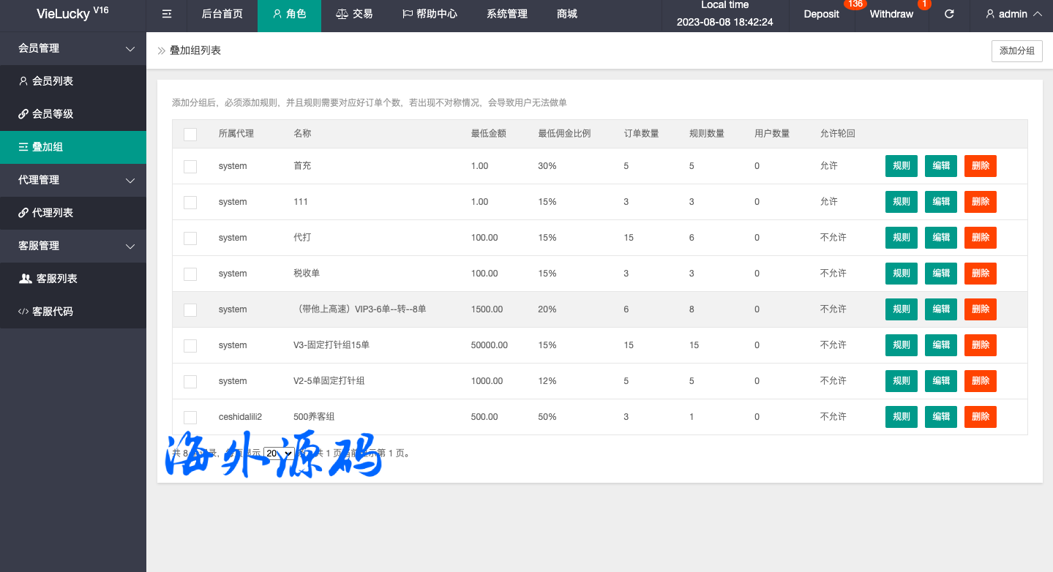Open the page size selector showing 20
The height and width of the screenshot is (572, 1053).
pyautogui.click(x=278, y=454)
